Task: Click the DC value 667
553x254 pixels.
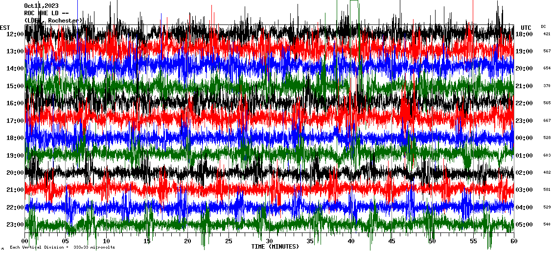Action: 547,121
